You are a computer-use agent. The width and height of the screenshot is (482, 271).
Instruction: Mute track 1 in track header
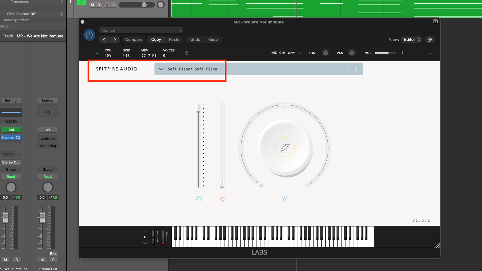click(92, 5)
